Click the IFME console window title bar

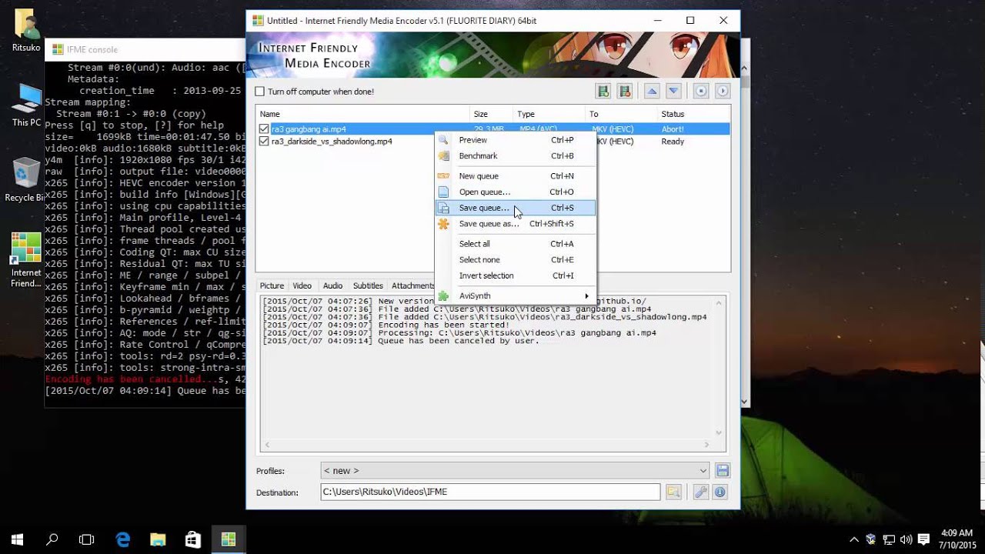coord(145,49)
